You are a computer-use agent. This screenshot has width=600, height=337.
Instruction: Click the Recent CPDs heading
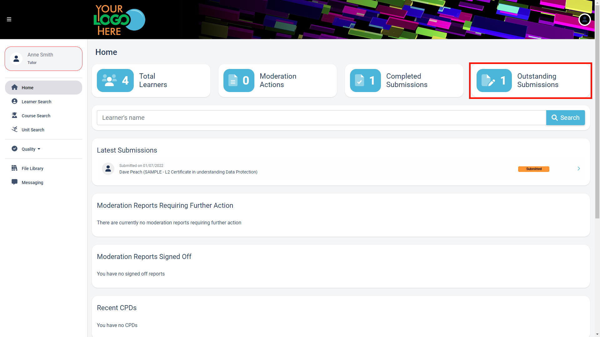click(117, 308)
